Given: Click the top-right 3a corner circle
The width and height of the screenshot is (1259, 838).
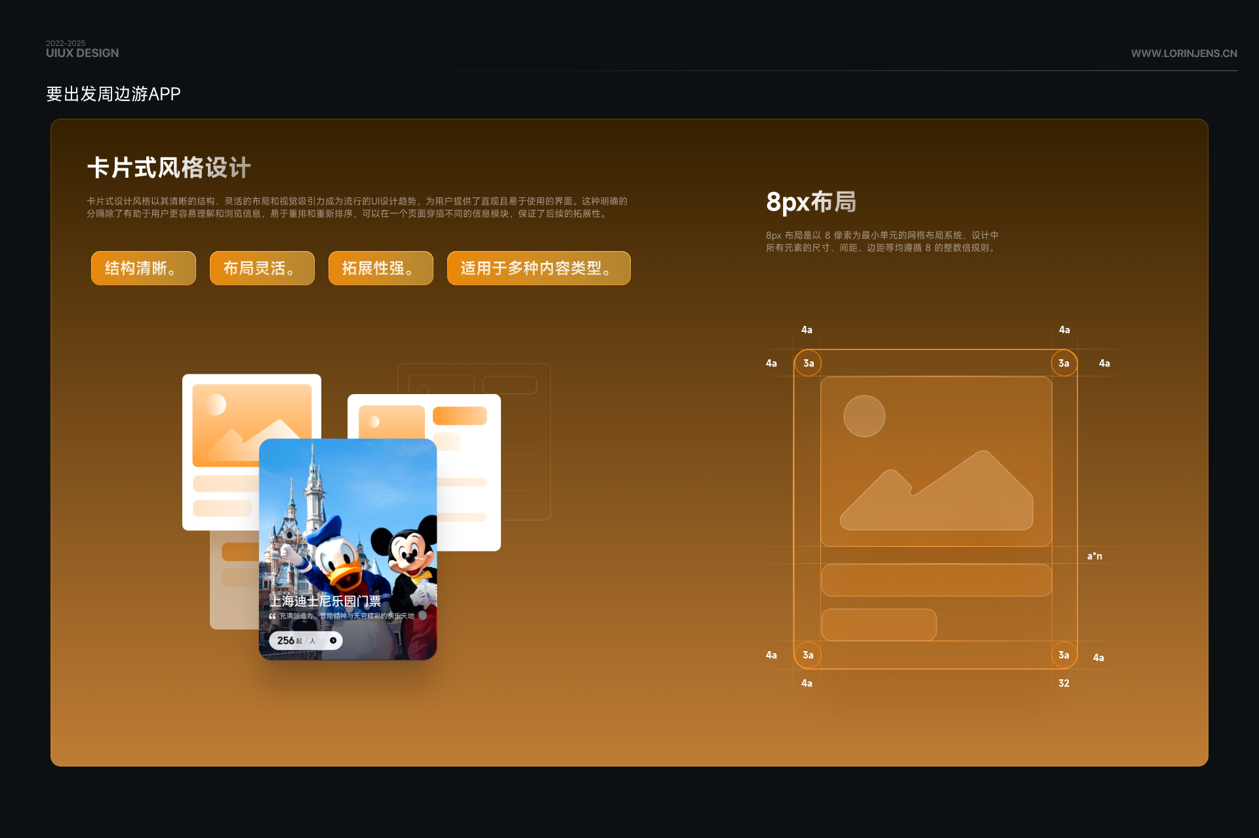Looking at the screenshot, I should pos(1064,363).
